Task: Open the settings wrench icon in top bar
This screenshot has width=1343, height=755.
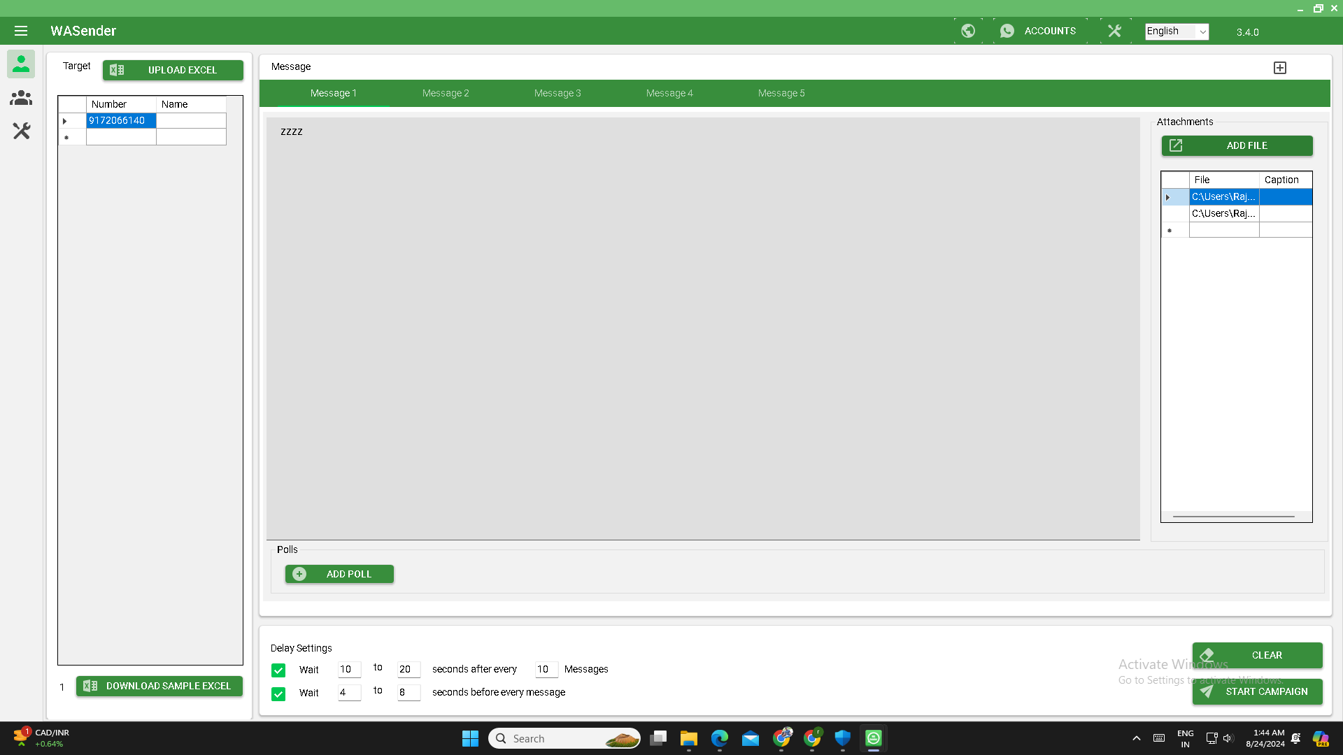Action: click(1114, 31)
